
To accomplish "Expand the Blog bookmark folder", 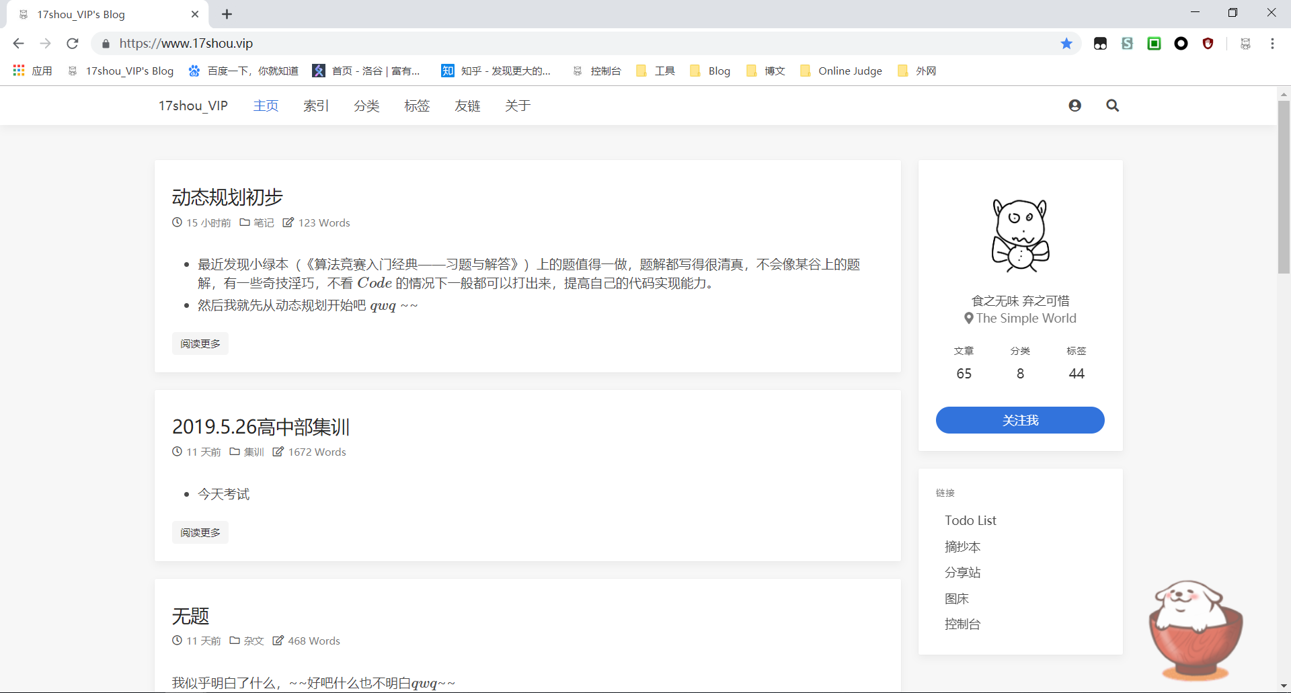I will click(711, 71).
